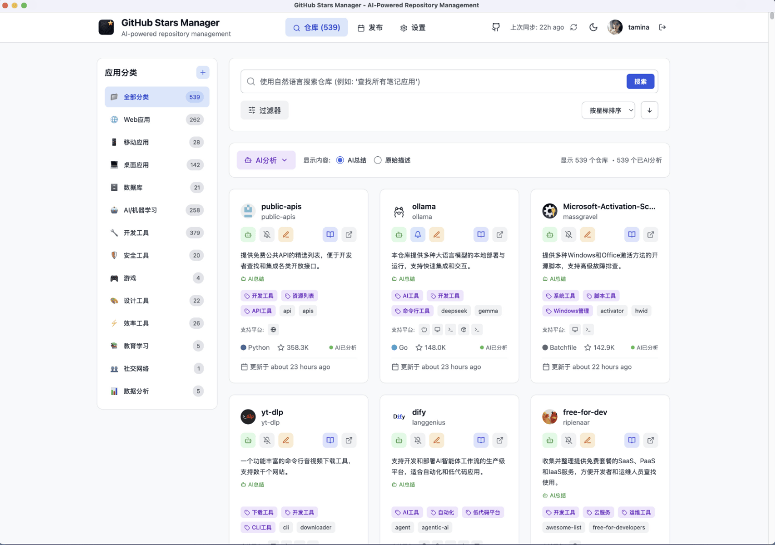Select the 开发工具 sidebar category
Screen dimensions: 775x545
[157, 233]
